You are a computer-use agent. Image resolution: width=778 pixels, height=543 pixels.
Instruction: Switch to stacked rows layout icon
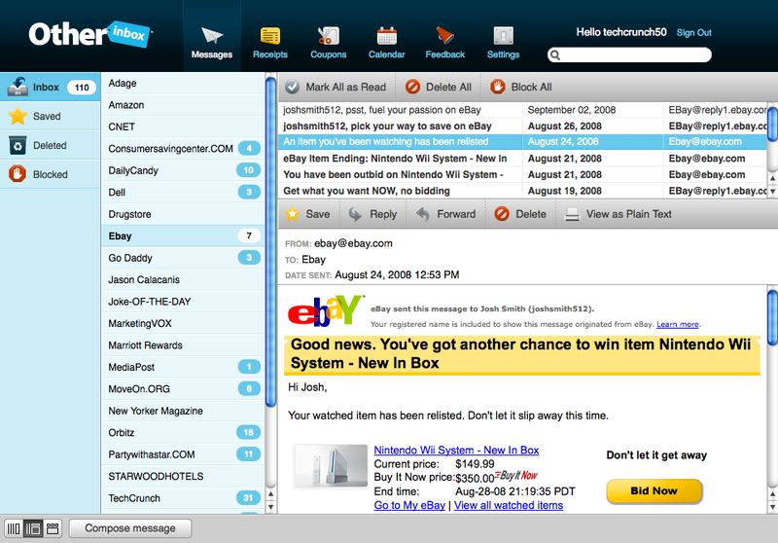coord(53,528)
